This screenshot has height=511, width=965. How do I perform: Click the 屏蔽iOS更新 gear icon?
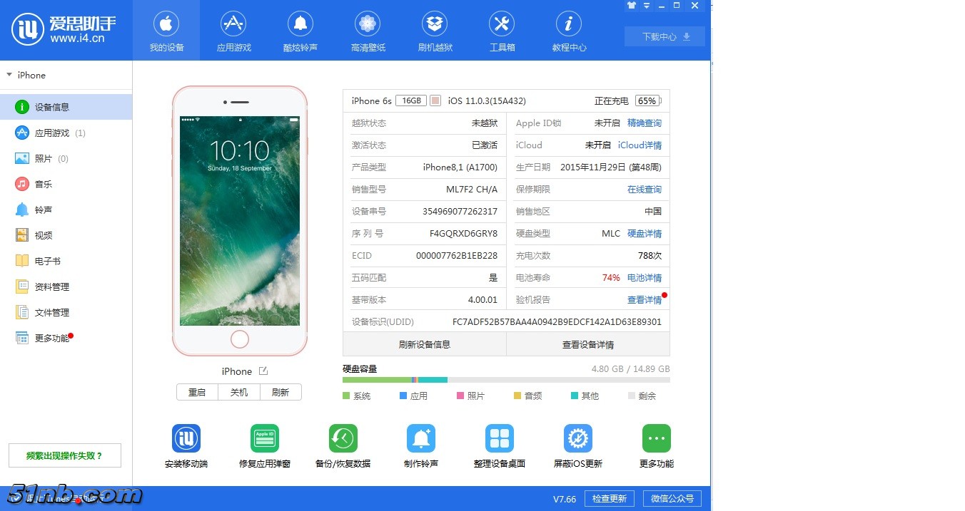[577, 438]
